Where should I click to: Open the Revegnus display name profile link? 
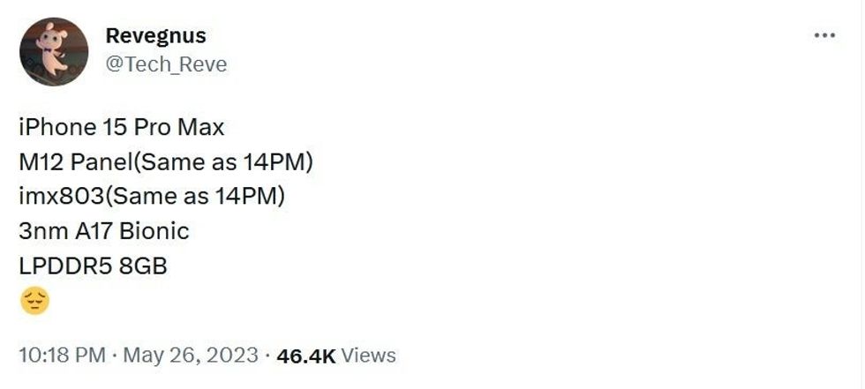[155, 35]
